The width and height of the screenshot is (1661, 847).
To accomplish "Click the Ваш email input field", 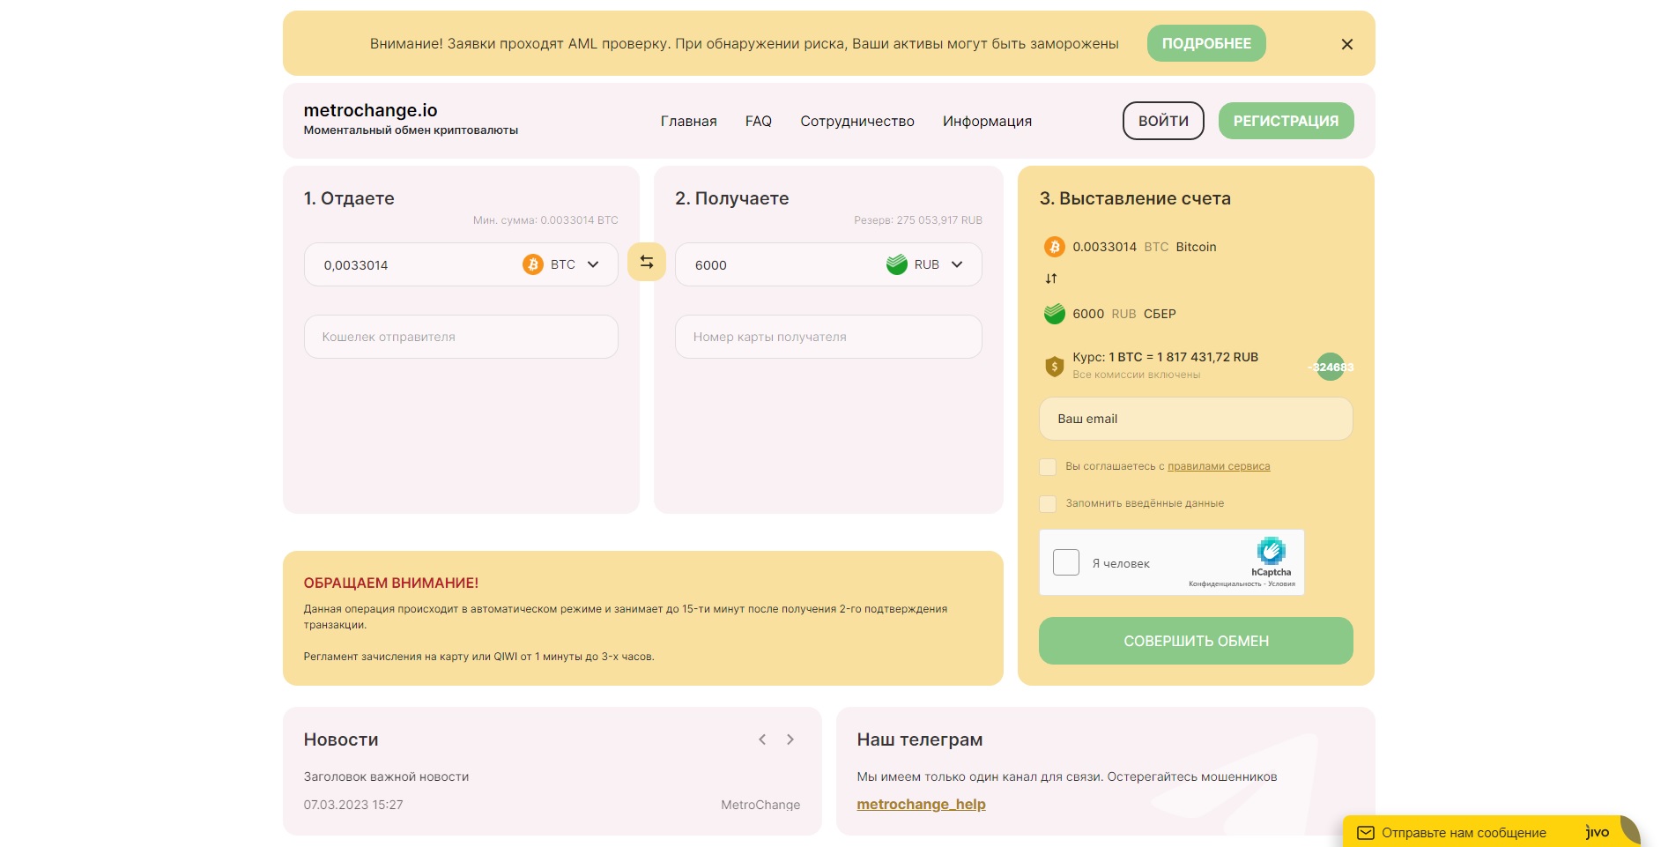I will click(1196, 419).
